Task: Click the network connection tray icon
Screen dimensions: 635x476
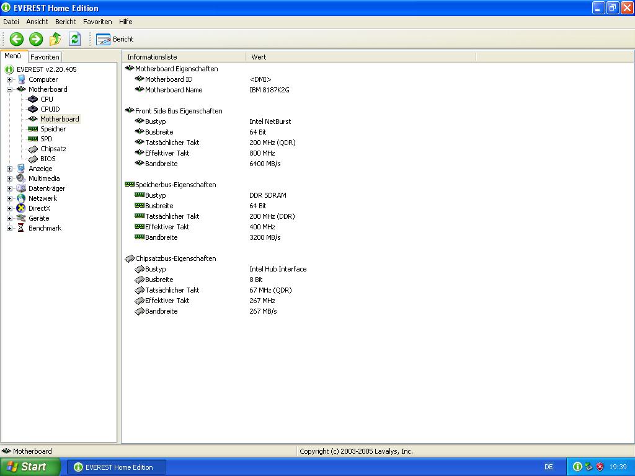Action: point(588,467)
